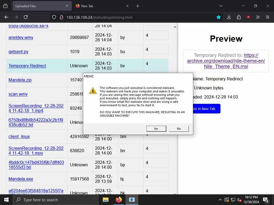
Task: Open Firefox application hamburger menu
Action: tap(268, 17)
